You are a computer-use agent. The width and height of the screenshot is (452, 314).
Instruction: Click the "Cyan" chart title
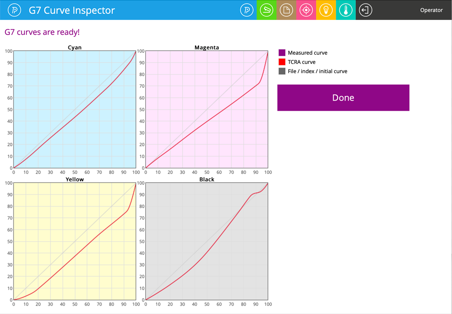click(x=75, y=48)
